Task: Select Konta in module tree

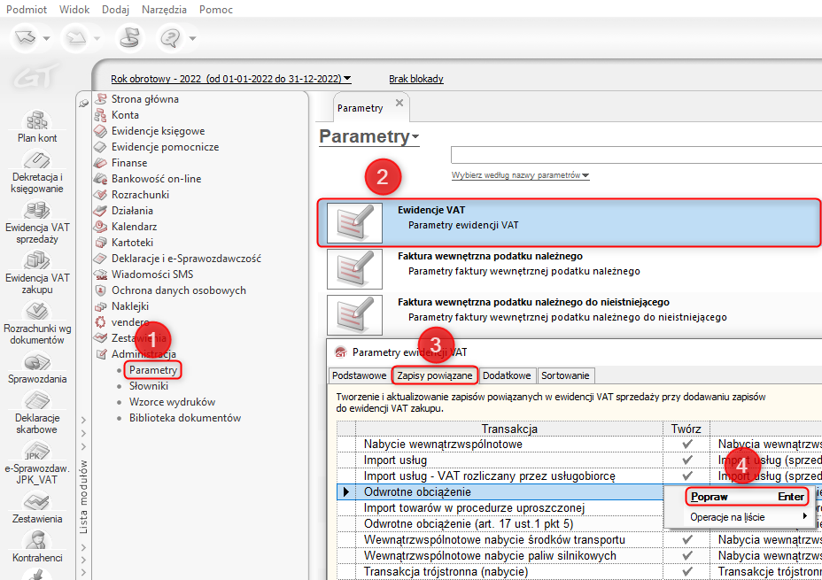Action: [125, 115]
